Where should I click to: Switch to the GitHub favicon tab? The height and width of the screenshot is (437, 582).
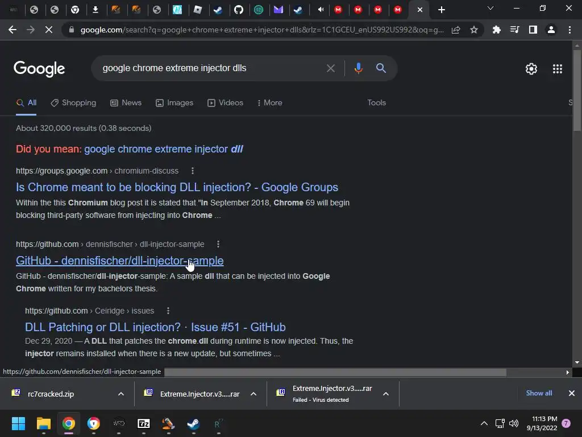[239, 10]
